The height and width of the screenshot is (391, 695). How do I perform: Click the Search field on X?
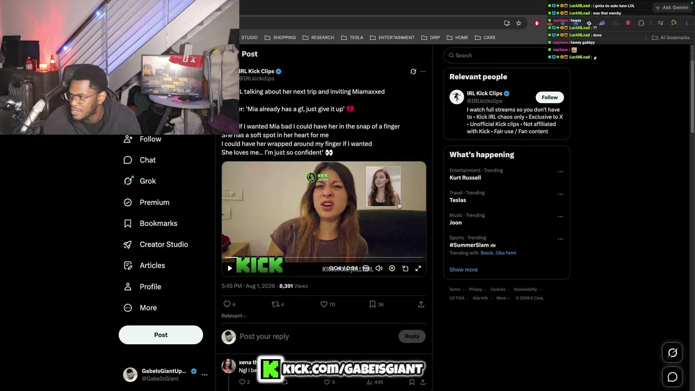coord(507,55)
